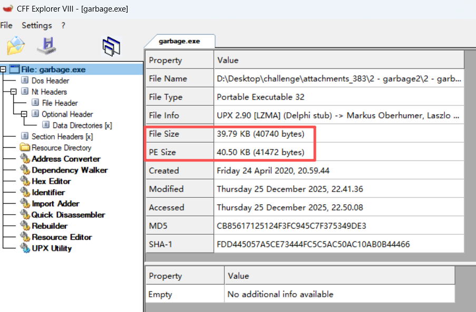The height and width of the screenshot is (312, 476).
Task: Open Hex Editor tool
Action: [x=51, y=181]
